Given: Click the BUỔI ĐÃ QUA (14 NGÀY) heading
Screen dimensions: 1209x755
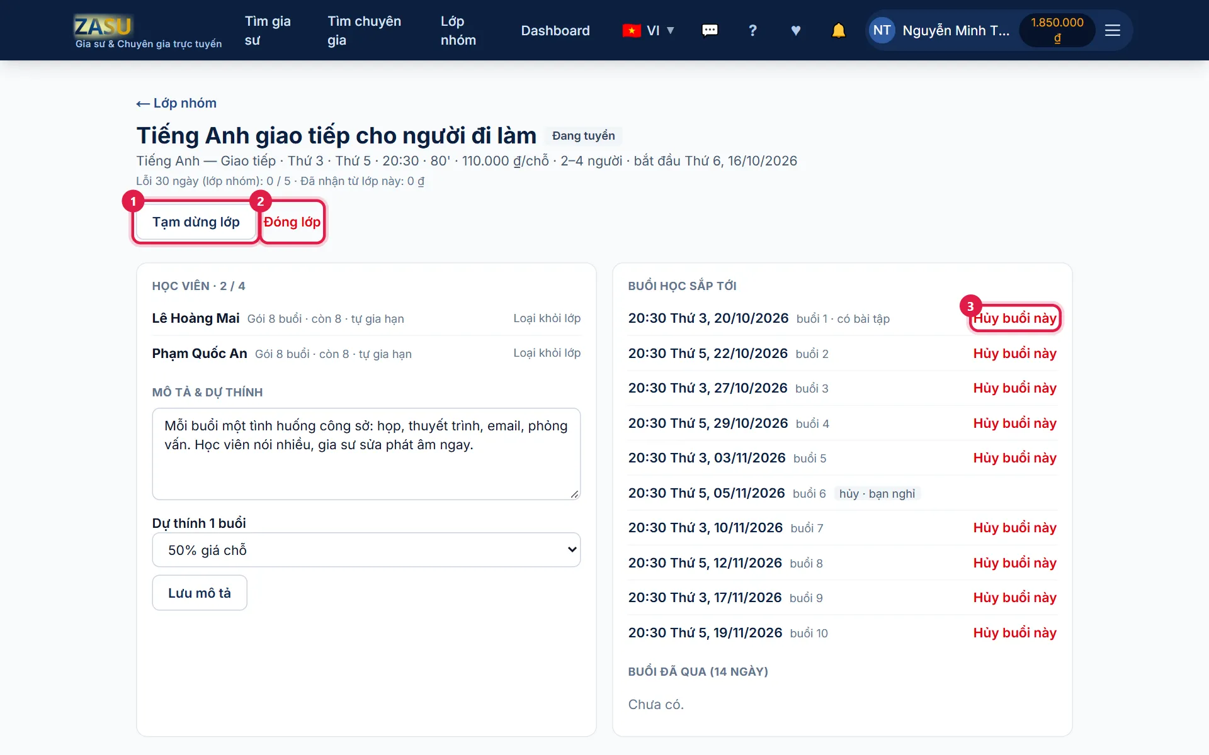Looking at the screenshot, I should (698, 672).
